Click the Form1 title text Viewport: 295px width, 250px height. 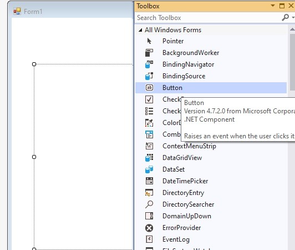(33, 12)
